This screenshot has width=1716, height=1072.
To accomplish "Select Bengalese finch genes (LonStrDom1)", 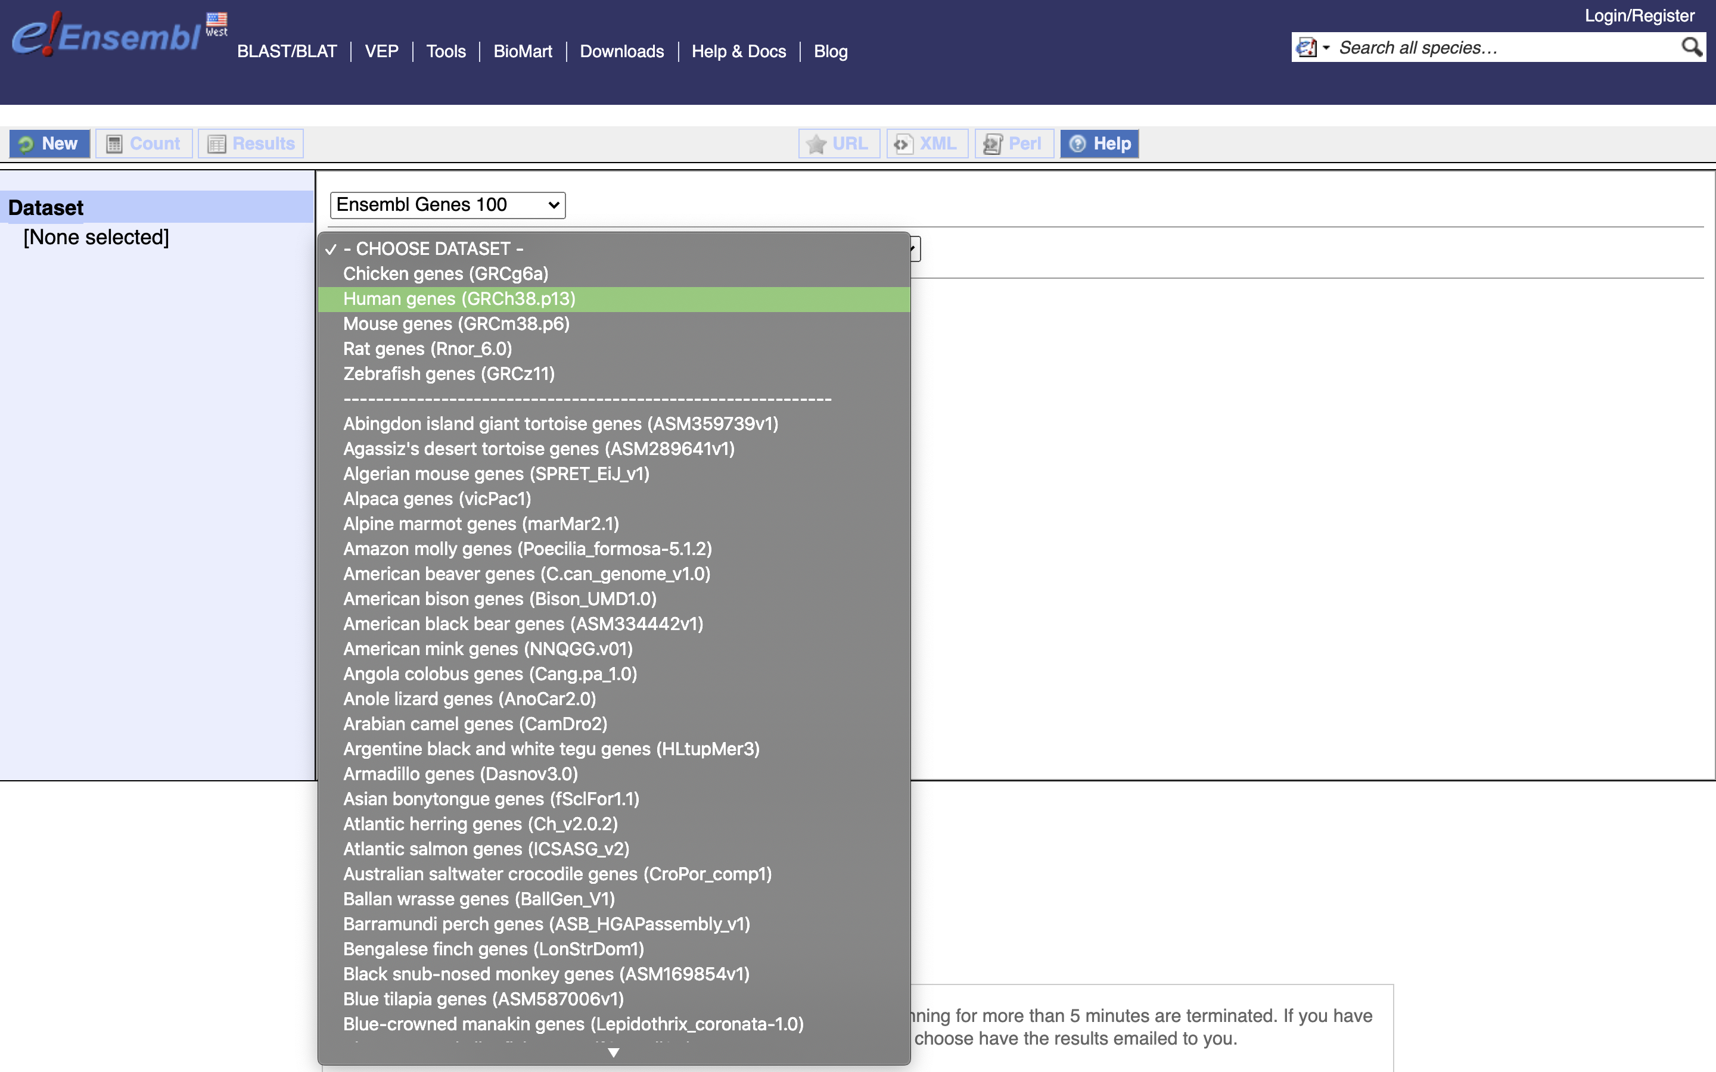I will [614, 949].
